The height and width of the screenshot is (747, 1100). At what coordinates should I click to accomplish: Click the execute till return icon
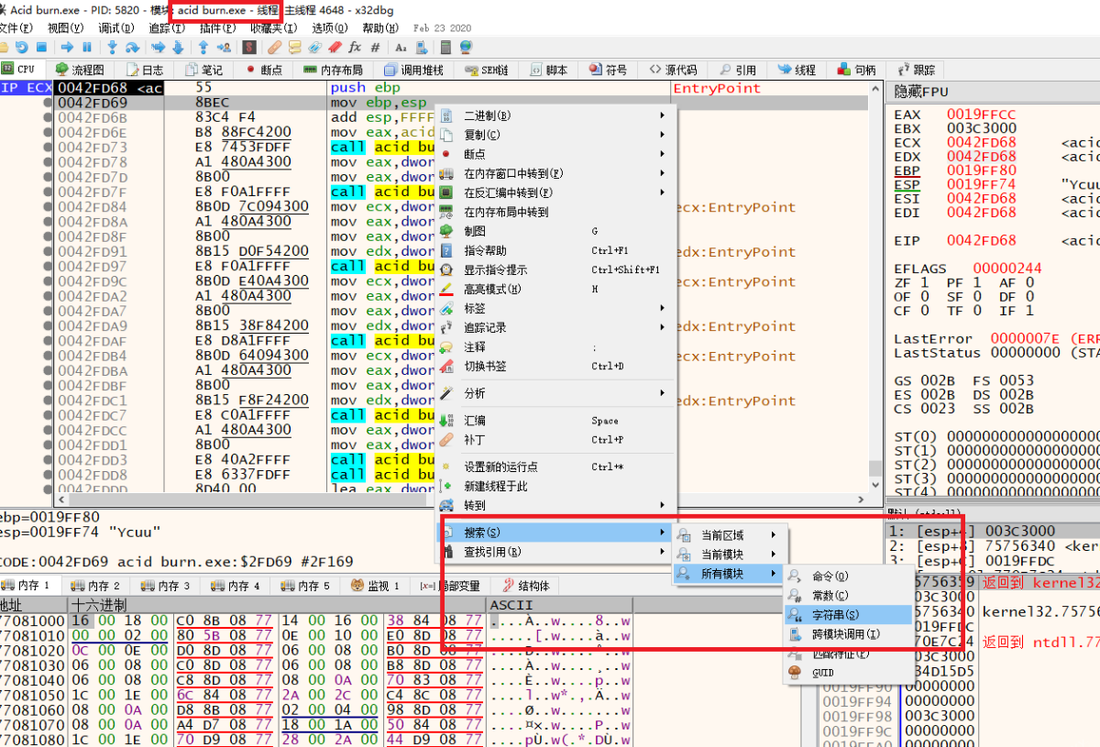203,47
